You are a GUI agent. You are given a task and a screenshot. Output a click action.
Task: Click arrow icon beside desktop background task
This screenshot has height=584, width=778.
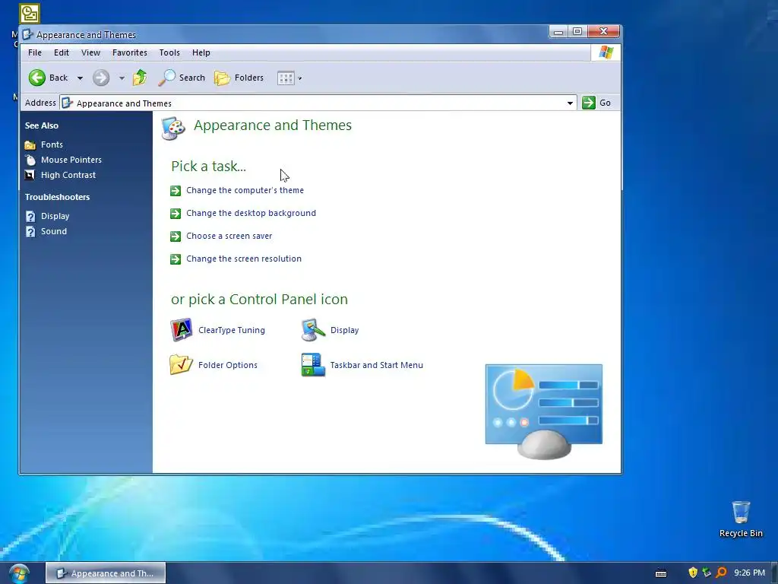tap(176, 214)
